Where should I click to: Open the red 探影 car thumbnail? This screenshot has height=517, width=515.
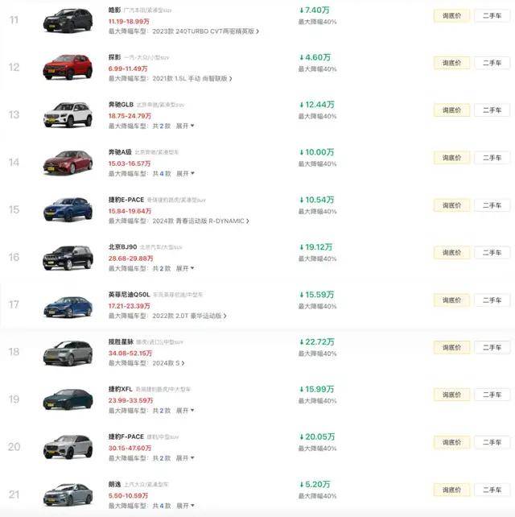click(x=68, y=68)
